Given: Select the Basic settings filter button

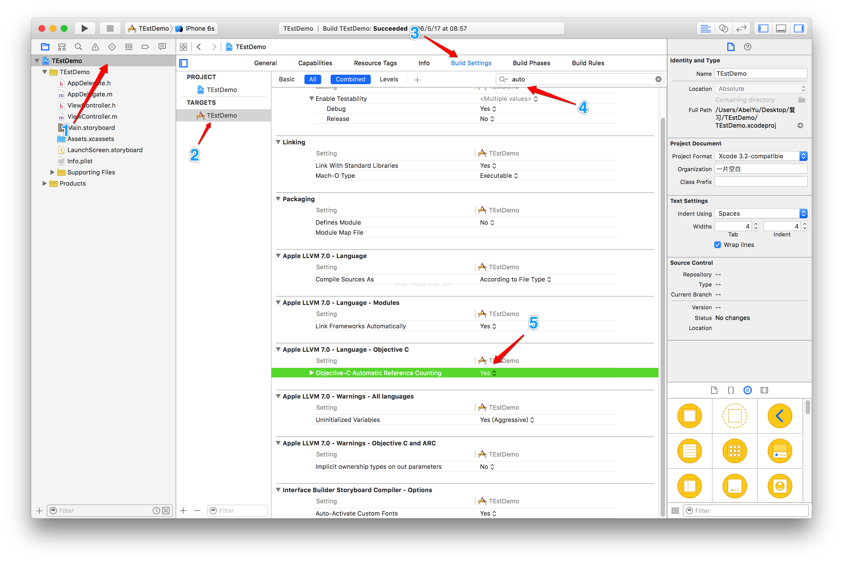Looking at the screenshot, I should [287, 79].
